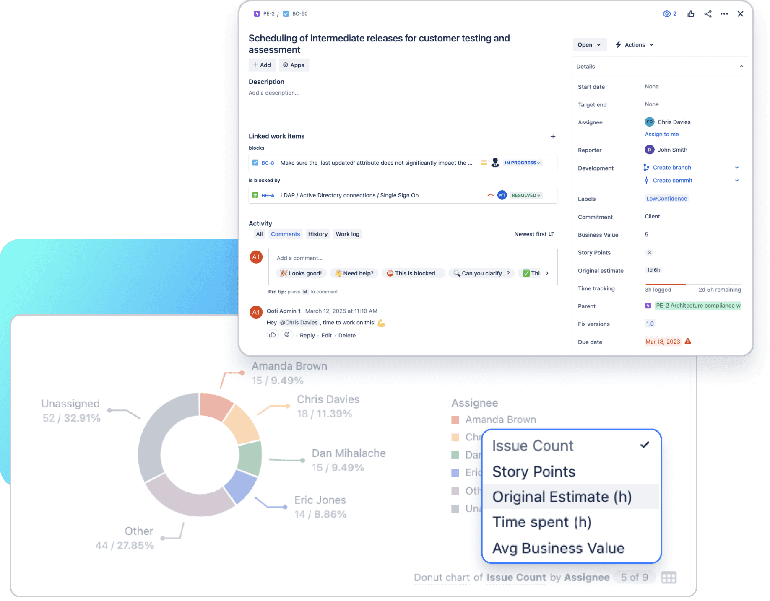Collapse the Details panel

(x=741, y=66)
